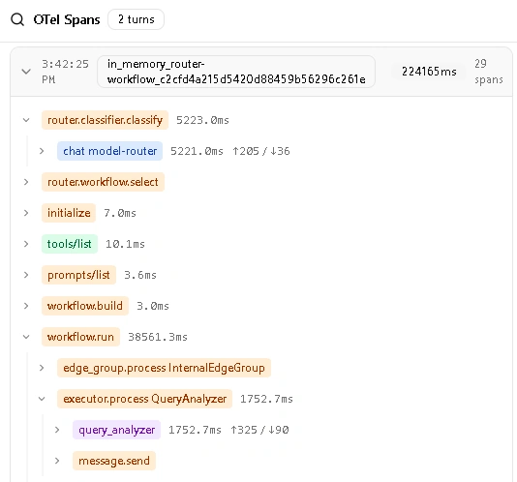Select the workflow.build span label
This screenshot has height=482, width=517.
tap(85, 306)
